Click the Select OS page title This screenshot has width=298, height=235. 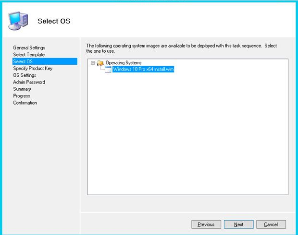(54, 21)
